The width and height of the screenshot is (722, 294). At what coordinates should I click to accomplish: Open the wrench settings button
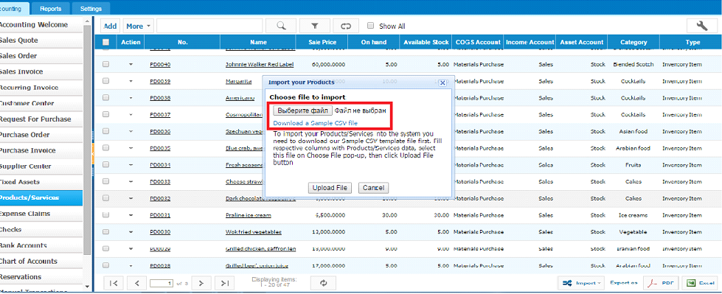pyautogui.click(x=702, y=26)
